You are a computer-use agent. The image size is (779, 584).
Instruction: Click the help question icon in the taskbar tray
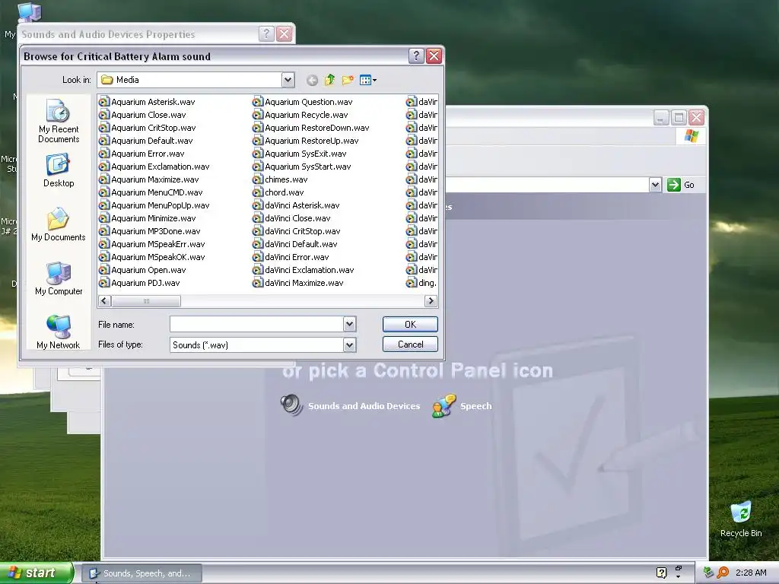661,573
